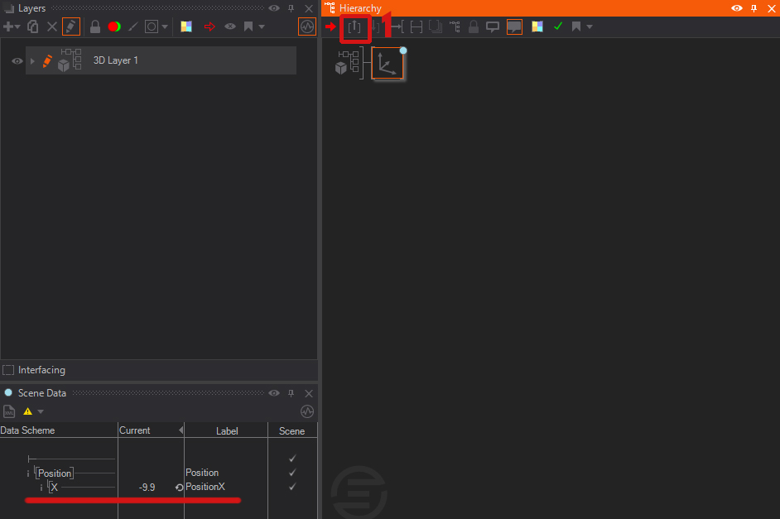780x519 pixels.
Task: Click the activity monitor icon in Layers toolbar
Action: click(x=307, y=26)
